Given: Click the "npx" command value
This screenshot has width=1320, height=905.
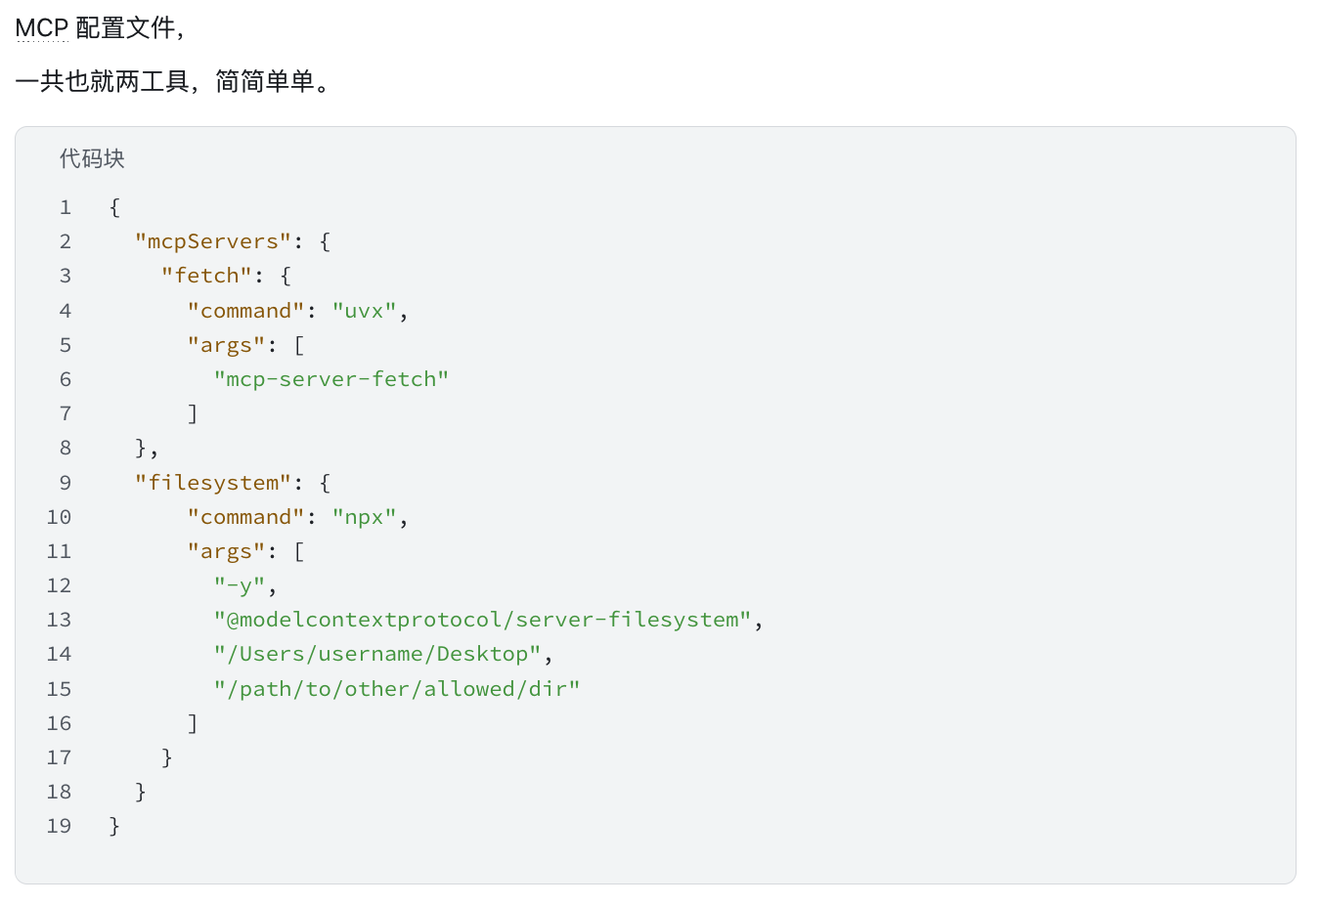Looking at the screenshot, I should 364,517.
